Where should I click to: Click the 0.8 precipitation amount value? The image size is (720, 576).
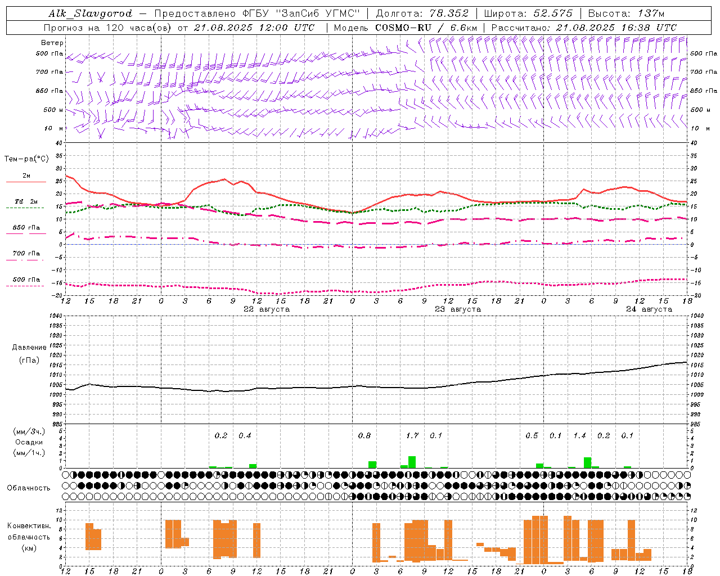pyautogui.click(x=364, y=435)
